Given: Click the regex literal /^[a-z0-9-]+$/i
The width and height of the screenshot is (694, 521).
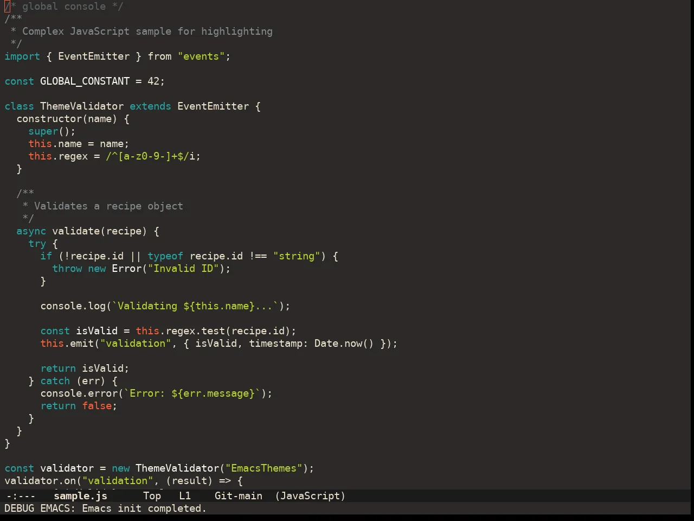Looking at the screenshot, I should pos(150,156).
